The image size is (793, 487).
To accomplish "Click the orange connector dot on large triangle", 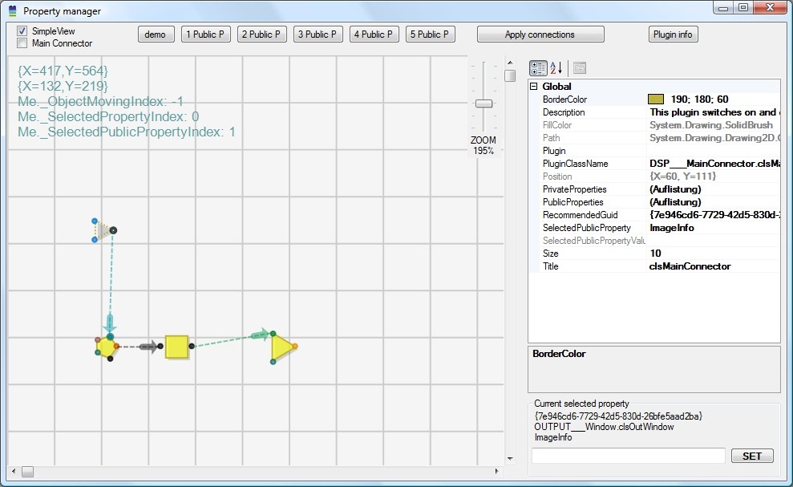I will (295, 347).
